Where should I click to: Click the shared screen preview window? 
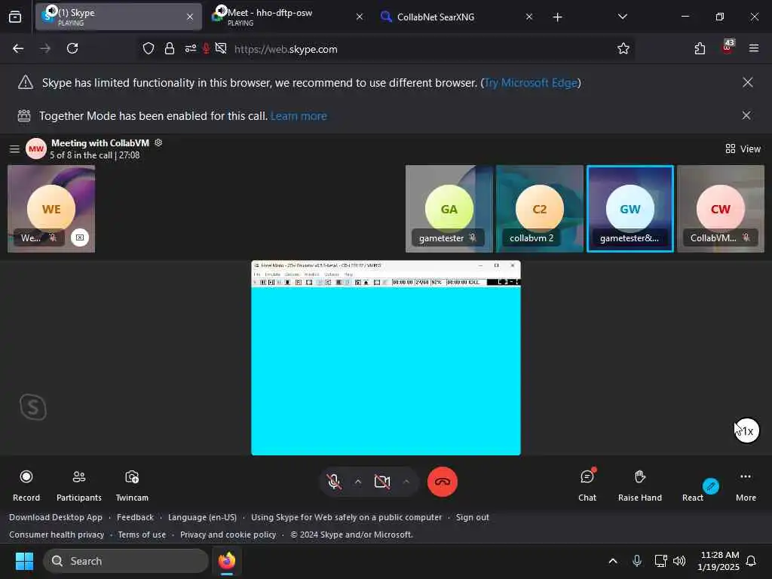pos(386,358)
